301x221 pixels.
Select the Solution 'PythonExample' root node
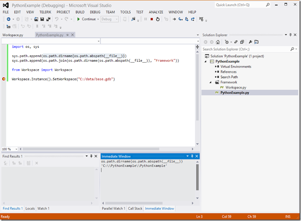[x=237, y=56]
